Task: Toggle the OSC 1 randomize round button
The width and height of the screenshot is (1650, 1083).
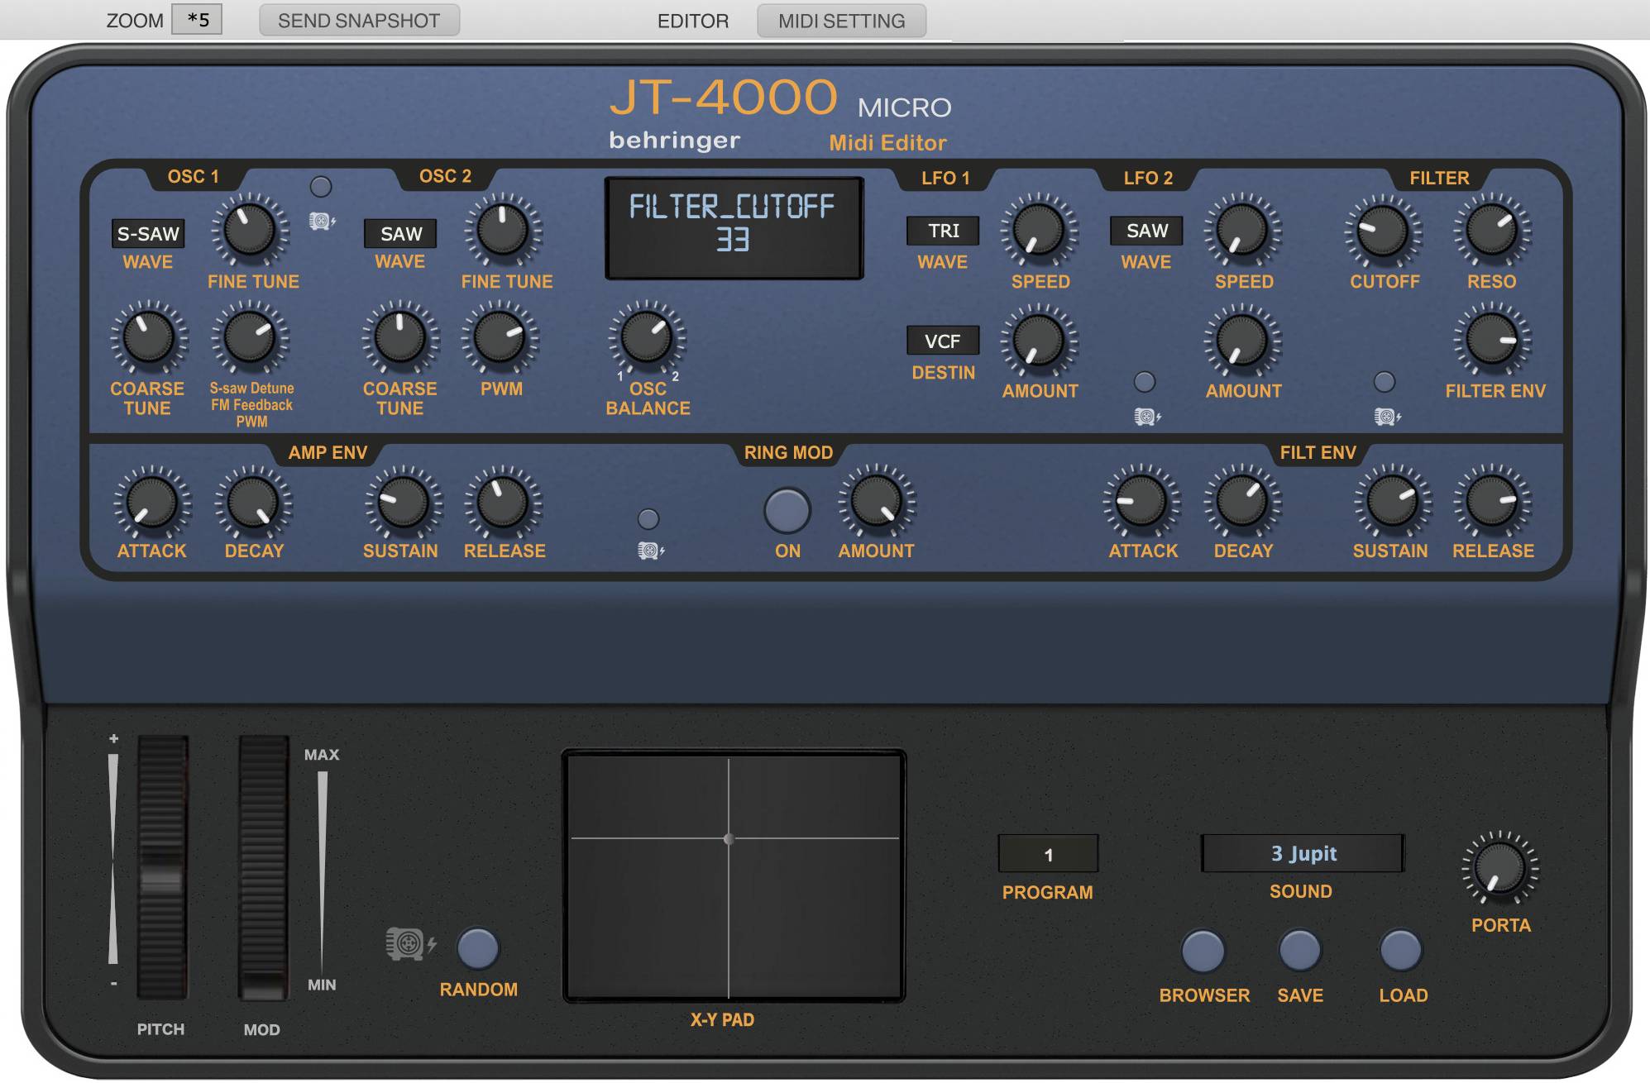Action: tap(321, 187)
